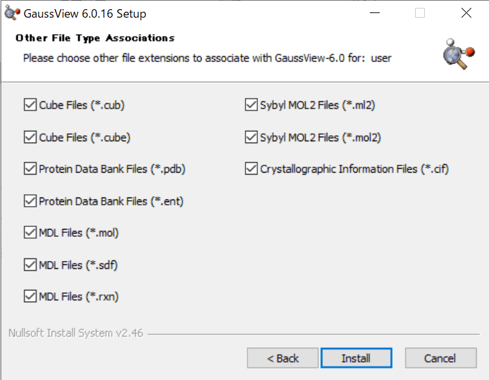Uncheck MDL Files (*.sdf) option

30,265
